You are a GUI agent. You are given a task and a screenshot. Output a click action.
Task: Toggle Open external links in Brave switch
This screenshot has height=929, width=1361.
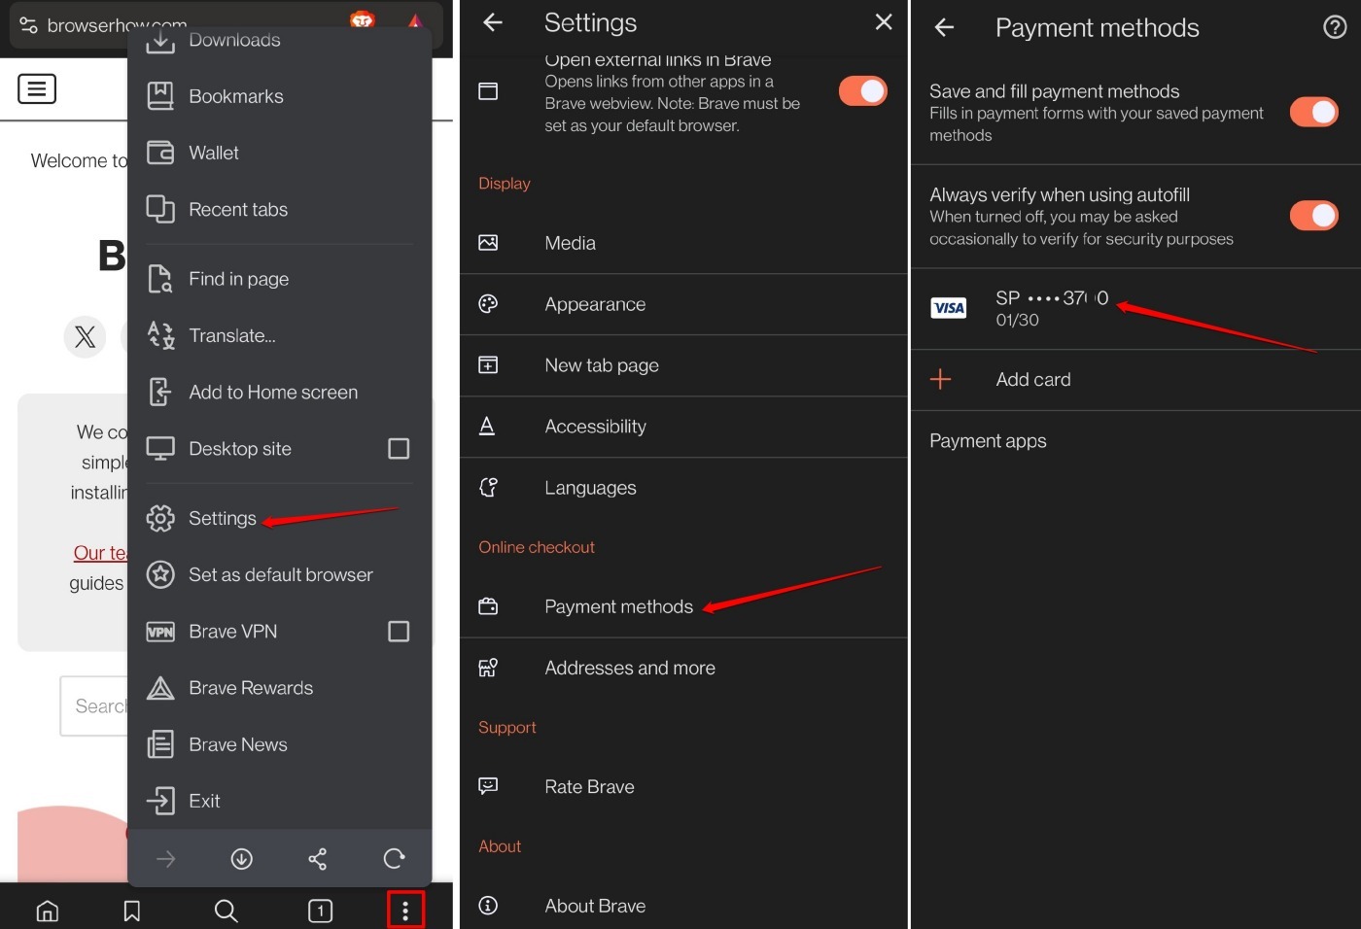pyautogui.click(x=863, y=91)
